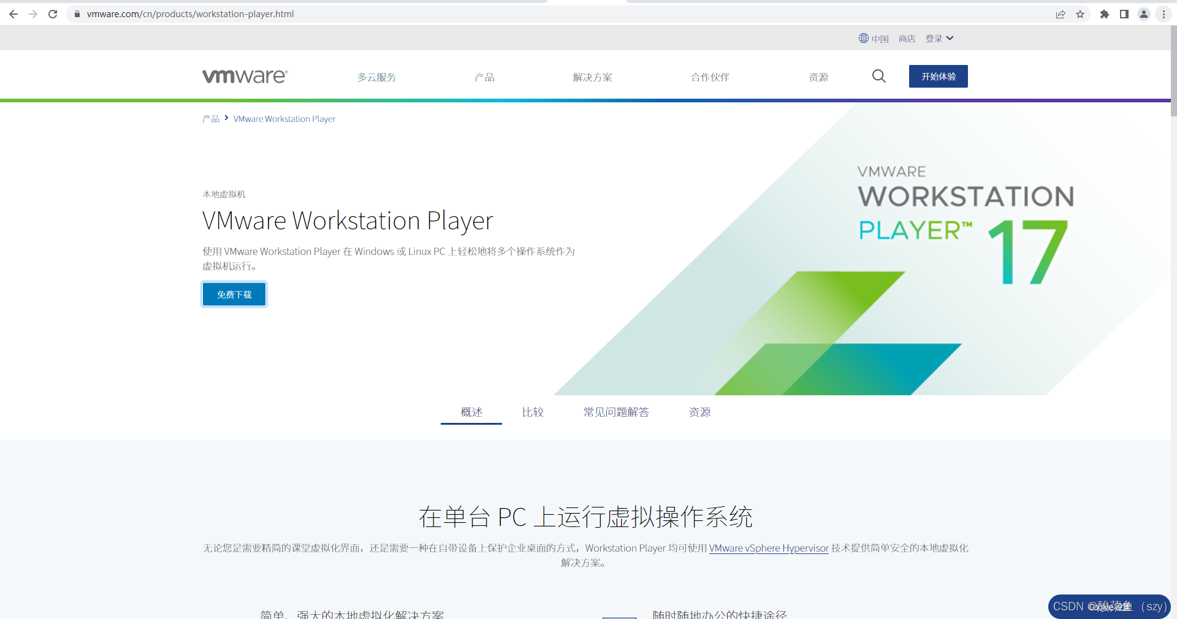Image resolution: width=1177 pixels, height=619 pixels.
Task: Open the browser extensions puzzle icon
Action: tap(1105, 14)
